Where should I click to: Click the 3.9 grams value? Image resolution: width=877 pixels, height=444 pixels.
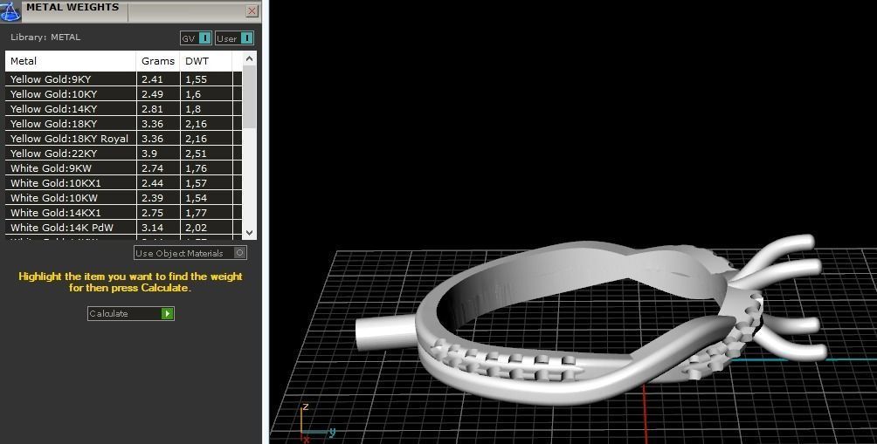[x=149, y=153]
